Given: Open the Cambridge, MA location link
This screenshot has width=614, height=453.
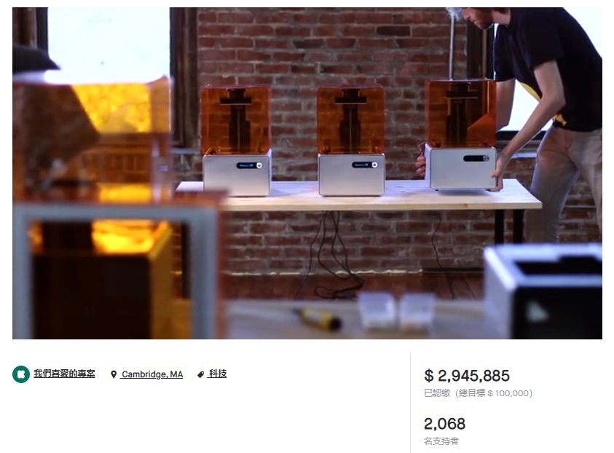Looking at the screenshot, I should [152, 374].
